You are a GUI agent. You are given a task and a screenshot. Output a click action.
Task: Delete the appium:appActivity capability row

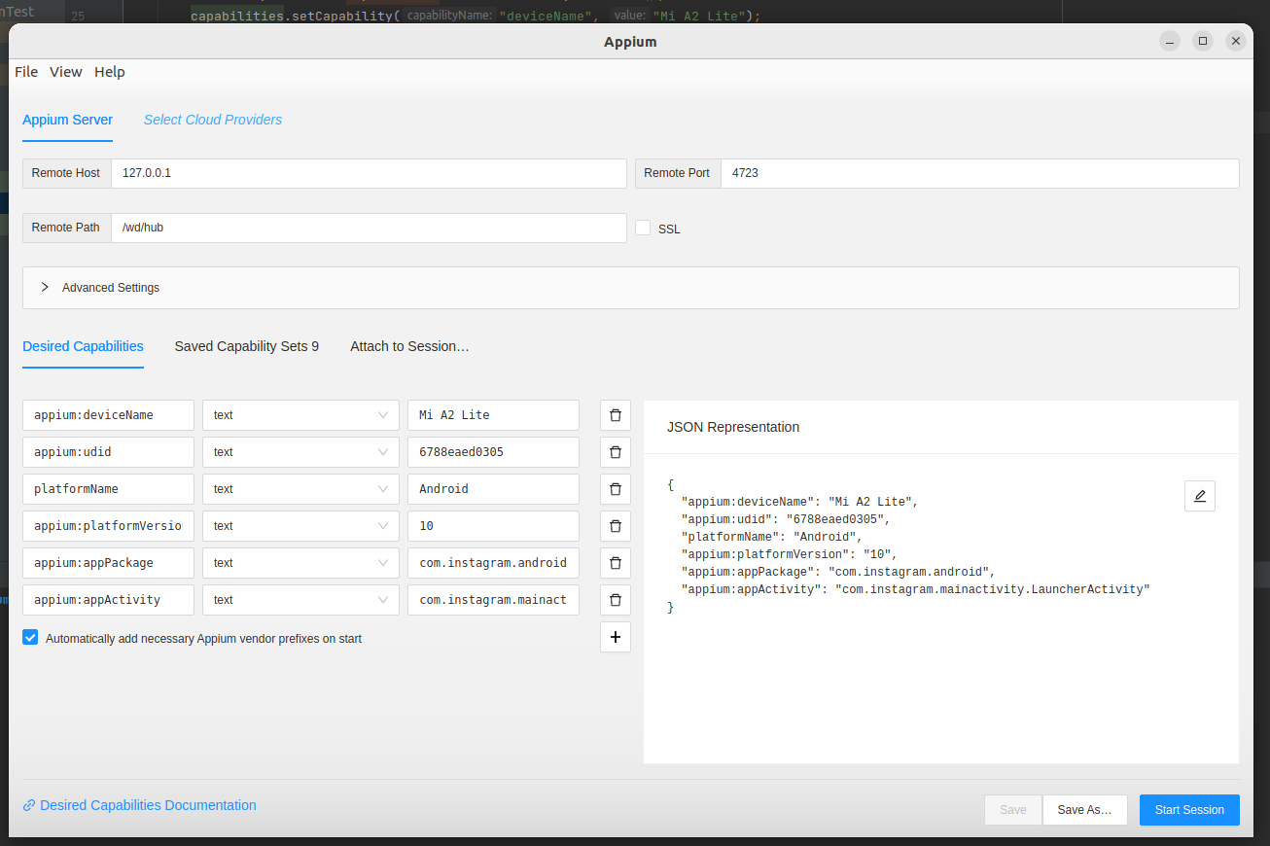(615, 600)
